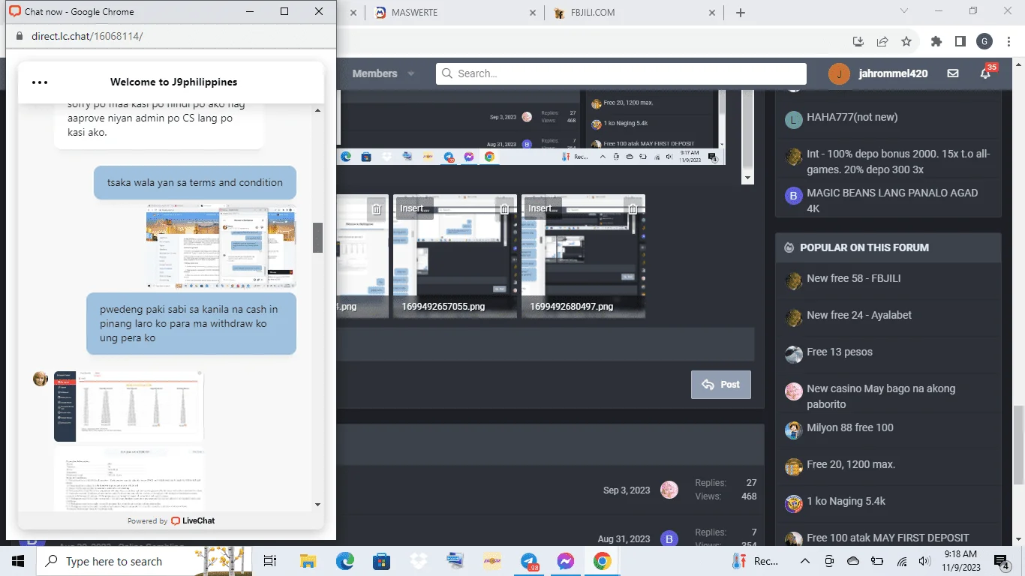
Task: Switch to Chrome in the taskbar
Action: point(602,561)
